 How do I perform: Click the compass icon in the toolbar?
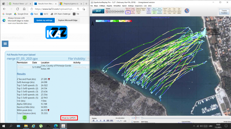187,11
